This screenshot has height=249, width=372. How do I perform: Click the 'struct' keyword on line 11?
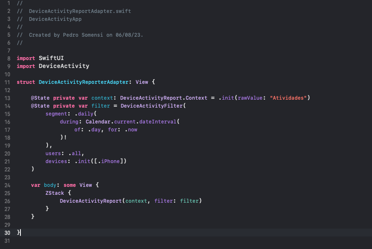click(x=25, y=82)
